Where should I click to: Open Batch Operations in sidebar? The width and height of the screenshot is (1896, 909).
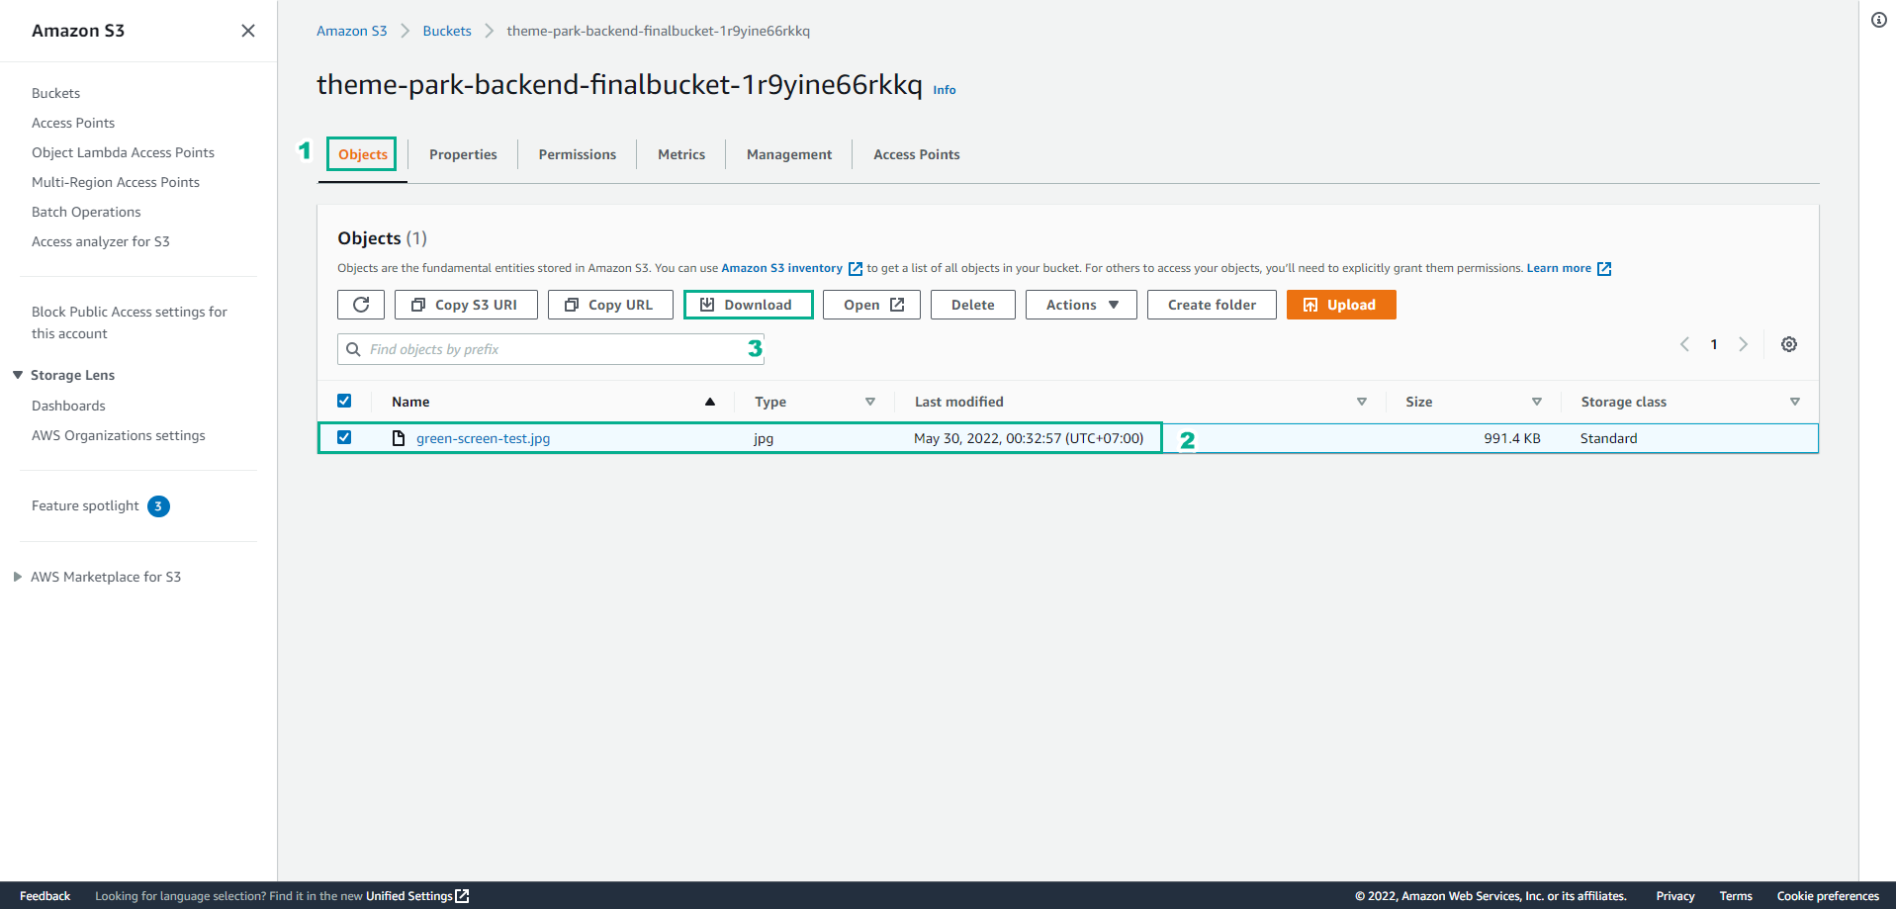(86, 212)
